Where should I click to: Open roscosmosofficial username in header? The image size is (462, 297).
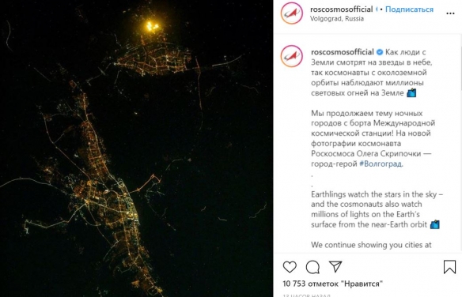coord(342,9)
